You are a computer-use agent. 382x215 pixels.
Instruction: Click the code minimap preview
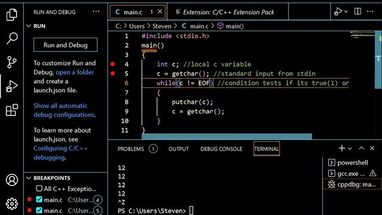[x=362, y=35]
